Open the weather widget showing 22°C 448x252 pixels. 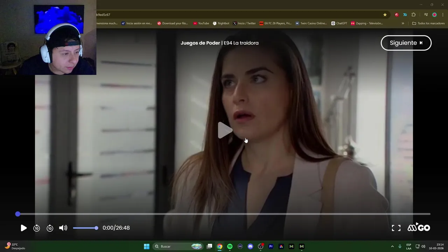tap(15, 246)
